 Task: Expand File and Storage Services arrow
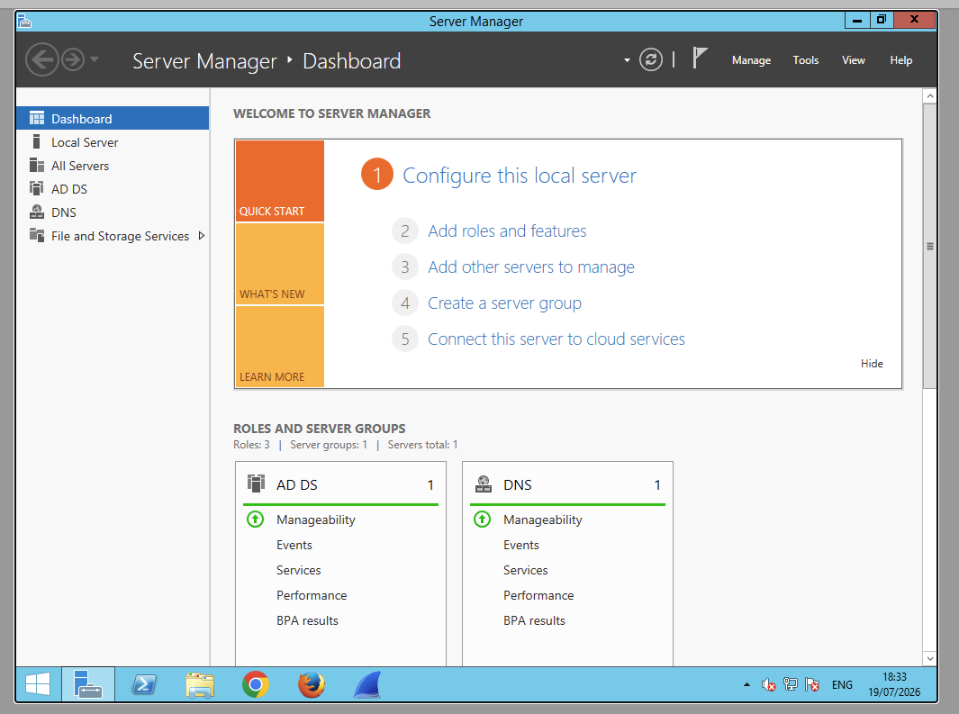[x=201, y=235]
